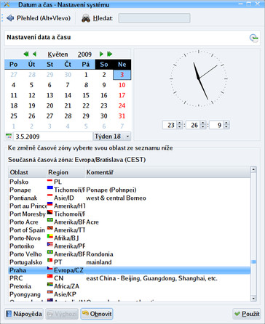Click the window menu icon in title bar
The image size is (265, 324).
pyautogui.click(x=7, y=4)
